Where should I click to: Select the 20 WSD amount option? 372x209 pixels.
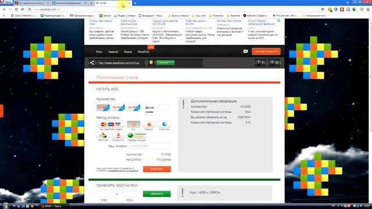tap(118, 107)
